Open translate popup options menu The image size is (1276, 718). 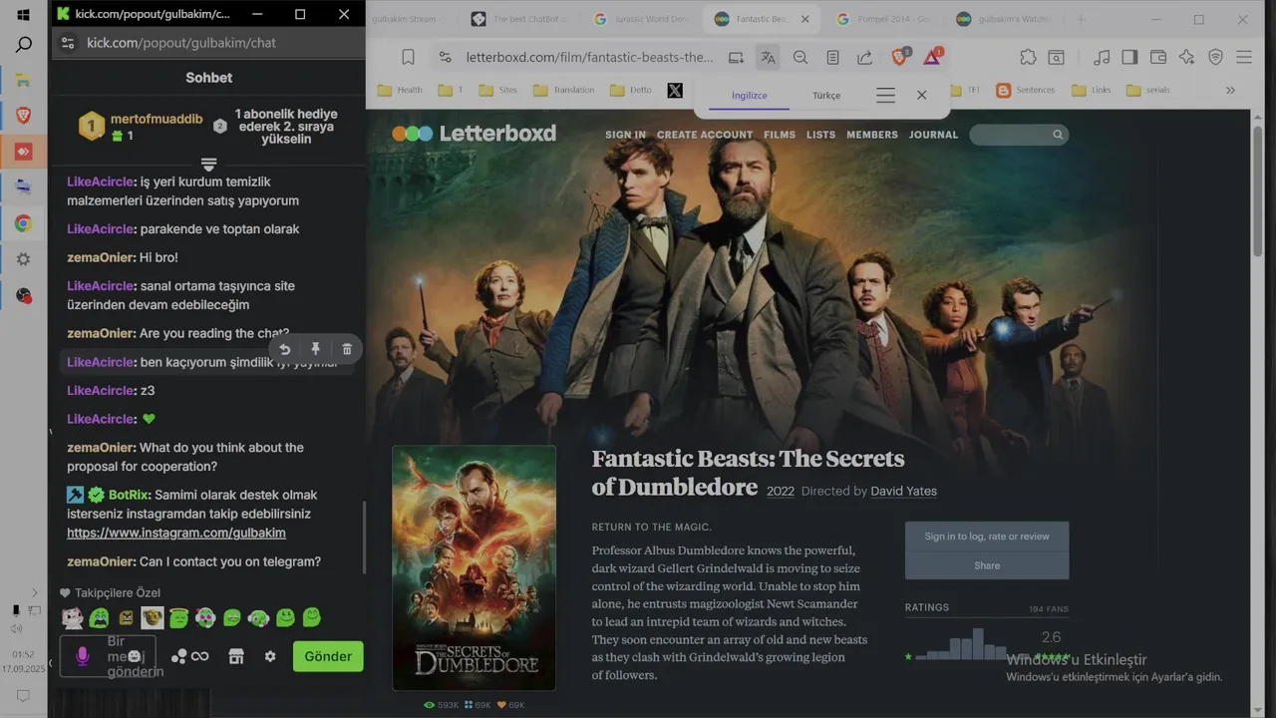coord(885,96)
